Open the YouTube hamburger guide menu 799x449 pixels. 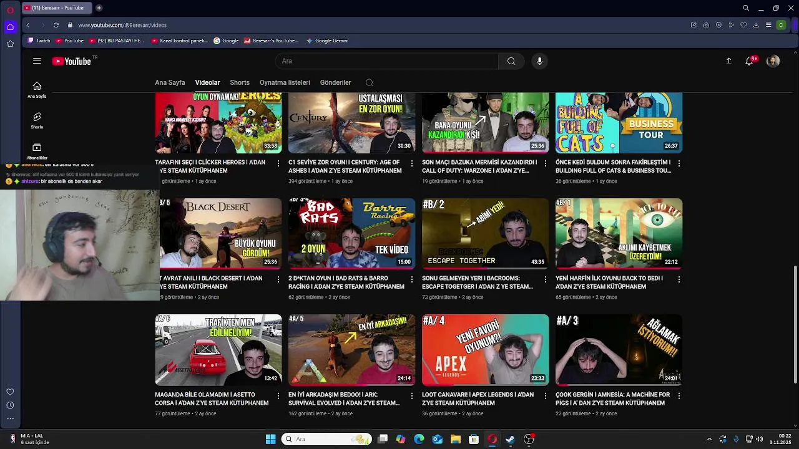coord(37,61)
